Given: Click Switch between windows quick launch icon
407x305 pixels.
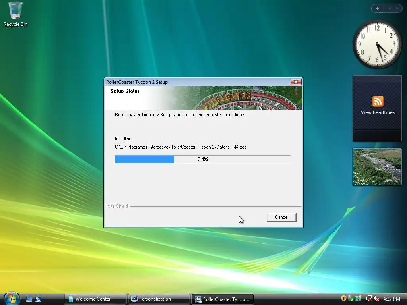Looking at the screenshot, I should (x=38, y=299).
